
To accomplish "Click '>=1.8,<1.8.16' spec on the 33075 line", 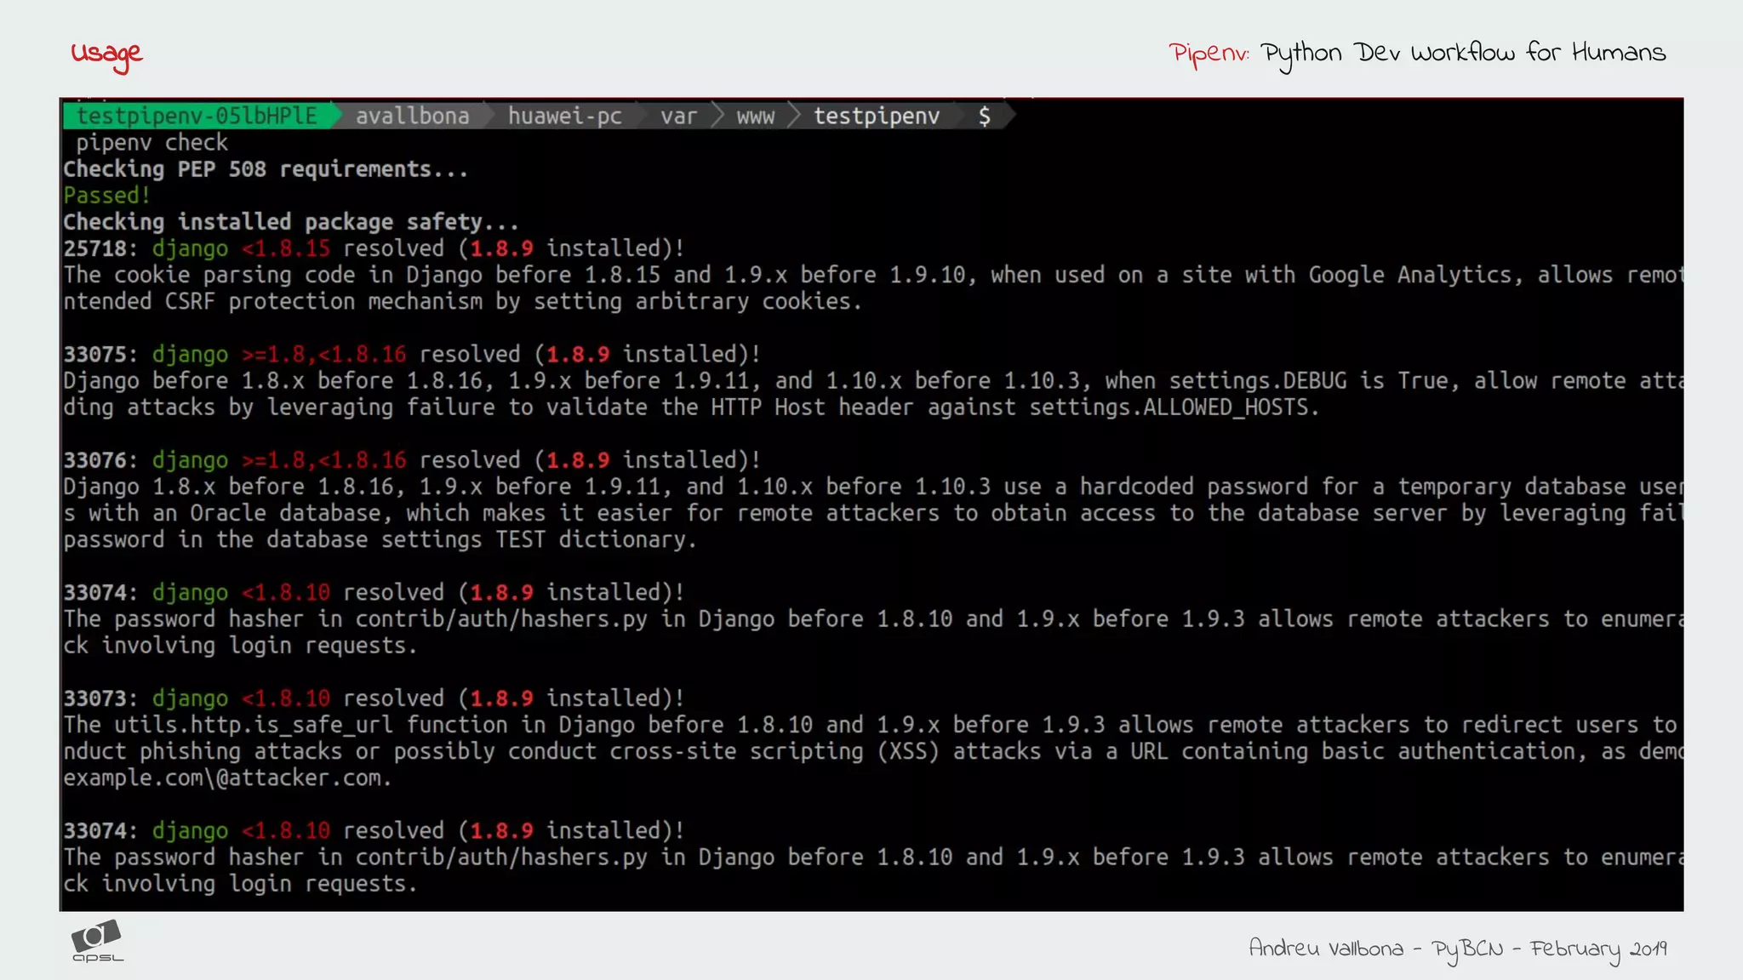I will [x=324, y=353].
